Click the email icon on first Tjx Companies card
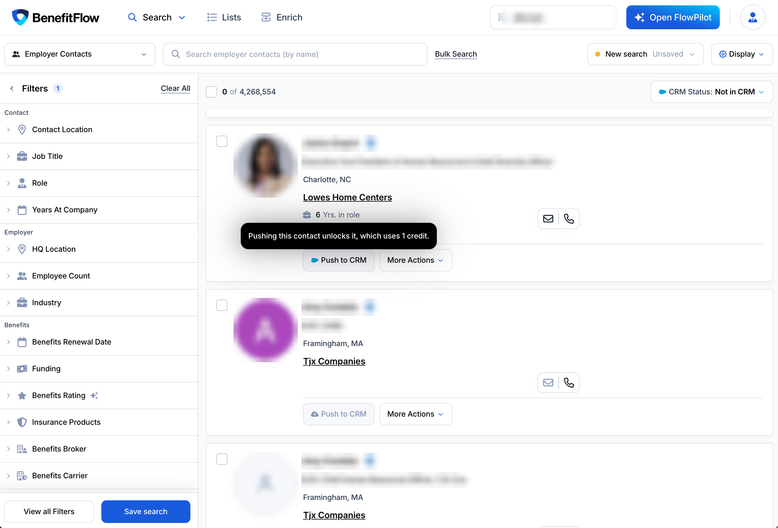 [x=548, y=382]
